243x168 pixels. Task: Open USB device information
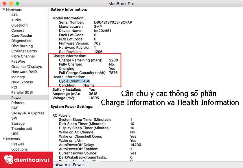(15, 134)
